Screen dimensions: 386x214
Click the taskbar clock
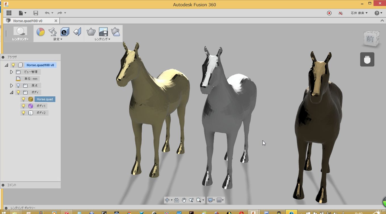click(x=359, y=213)
